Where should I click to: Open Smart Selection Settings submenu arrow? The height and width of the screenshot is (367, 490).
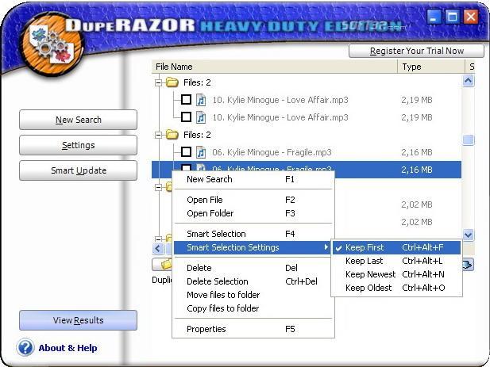coord(326,247)
